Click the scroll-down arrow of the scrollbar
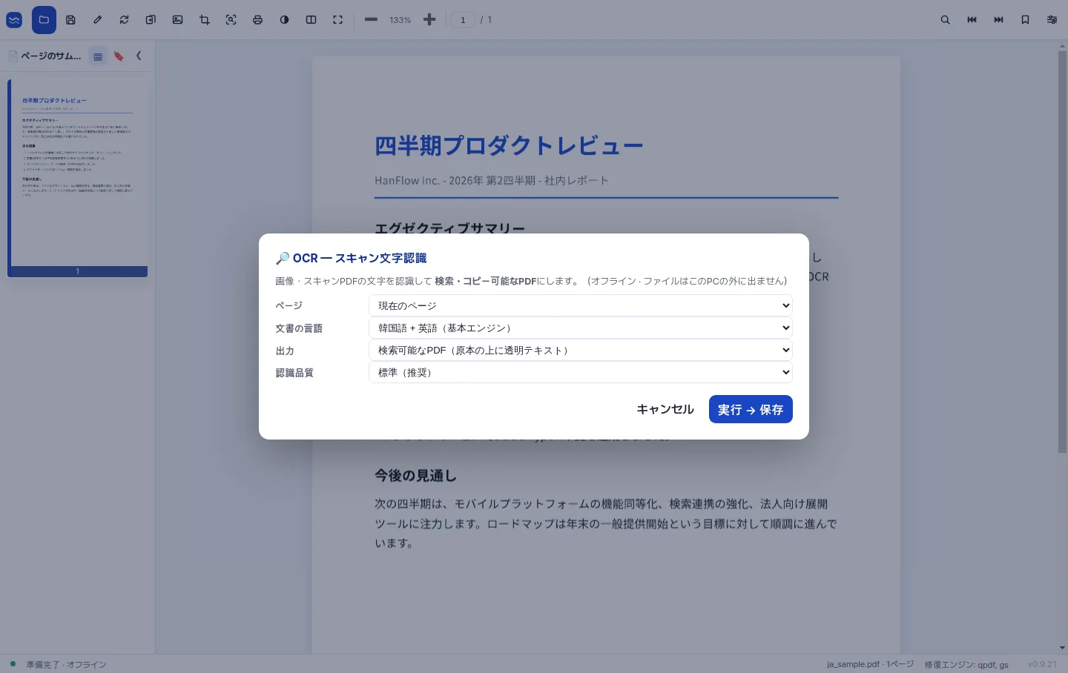The image size is (1068, 673). [x=1062, y=648]
